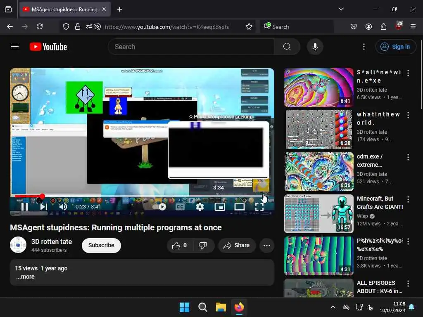Select the MSAgent stupidness tab
Image resolution: width=423 pixels, height=317 pixels.
pos(65,9)
